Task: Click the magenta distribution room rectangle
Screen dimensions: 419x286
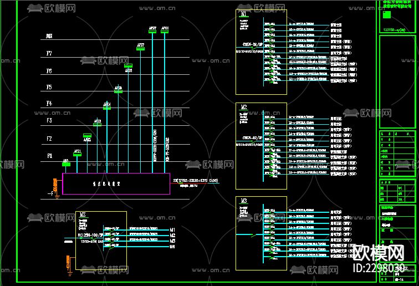Action: (x=116, y=183)
